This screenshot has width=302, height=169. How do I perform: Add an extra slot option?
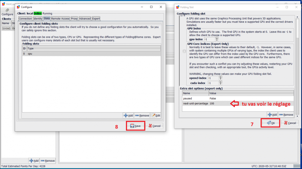coord(272,115)
